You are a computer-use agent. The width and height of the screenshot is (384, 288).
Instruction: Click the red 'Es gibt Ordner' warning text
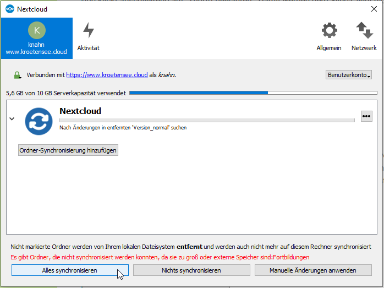(x=160, y=257)
